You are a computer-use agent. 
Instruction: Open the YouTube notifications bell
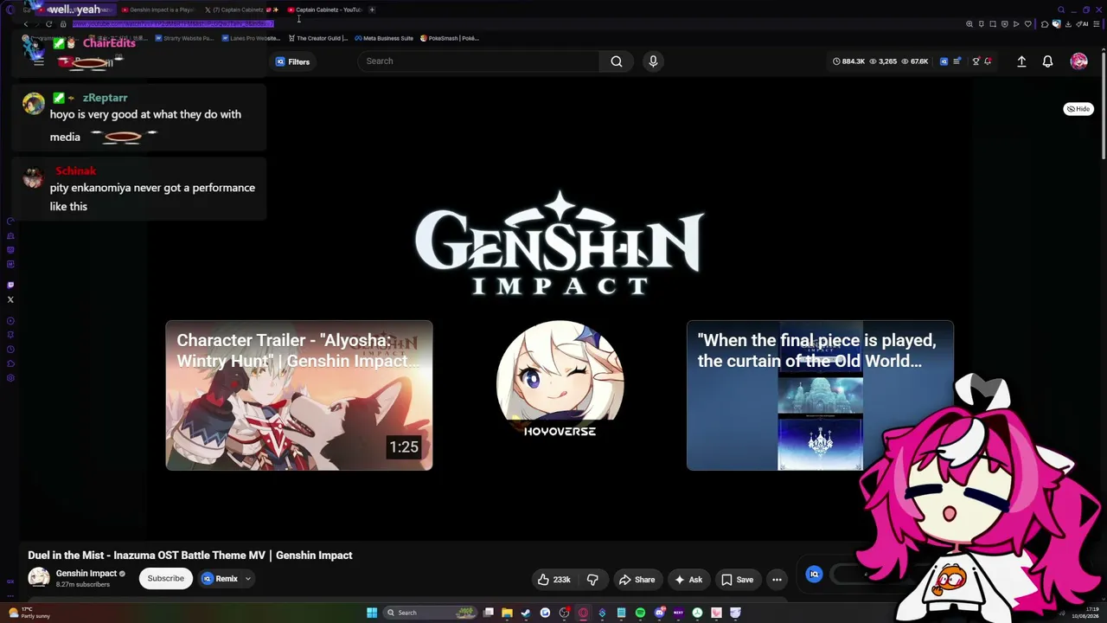[x=1047, y=61]
